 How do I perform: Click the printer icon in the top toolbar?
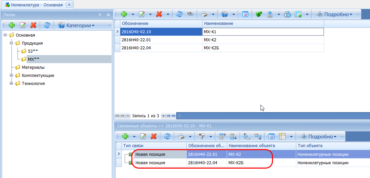[x=204, y=14]
